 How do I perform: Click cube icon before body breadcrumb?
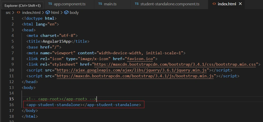point(66,13)
